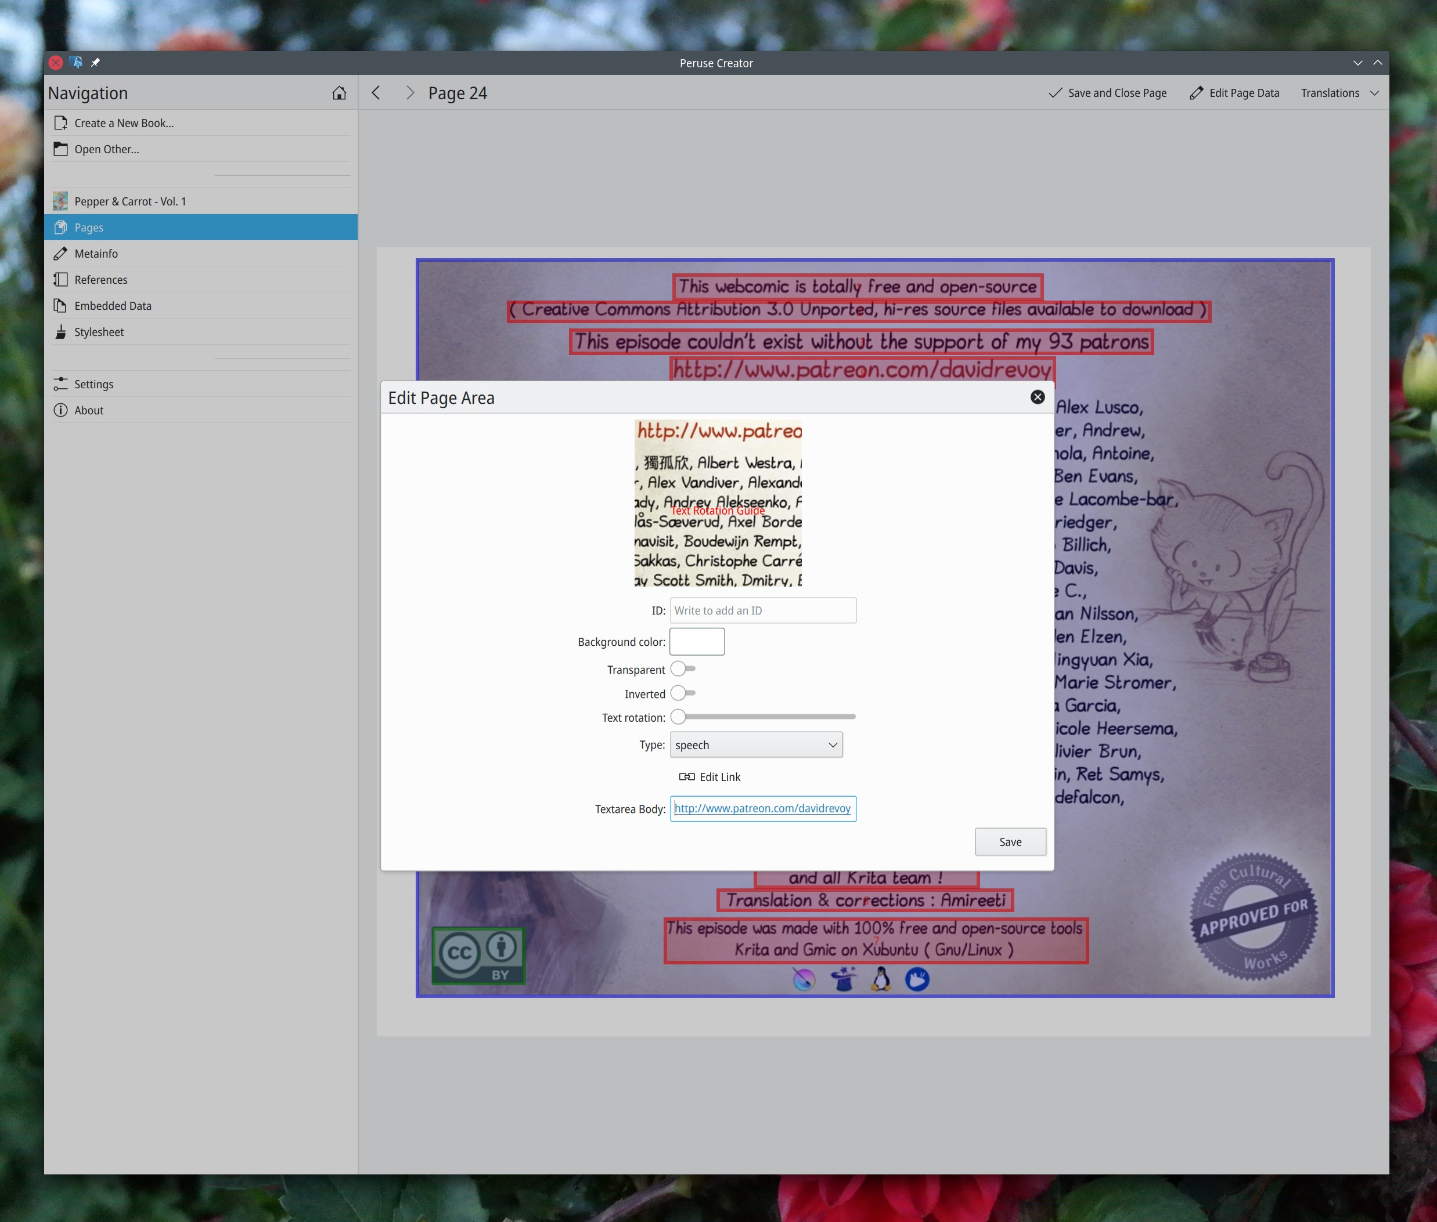Open the Metainfo section

pos(96,254)
